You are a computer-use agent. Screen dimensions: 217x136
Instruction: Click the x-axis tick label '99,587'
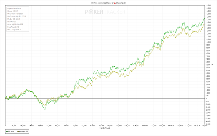110,126
